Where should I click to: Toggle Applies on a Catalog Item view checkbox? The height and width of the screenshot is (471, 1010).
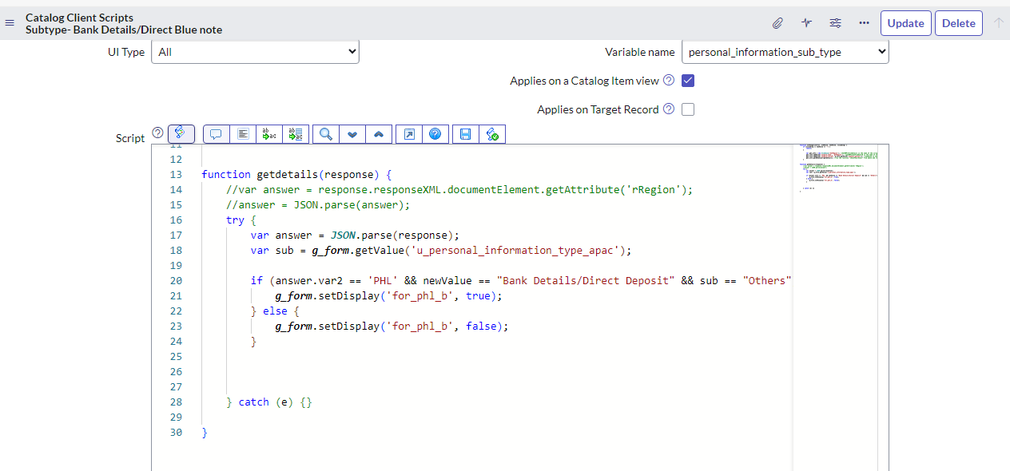coord(688,81)
